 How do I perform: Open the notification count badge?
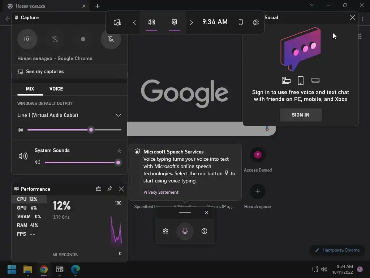(360, 269)
